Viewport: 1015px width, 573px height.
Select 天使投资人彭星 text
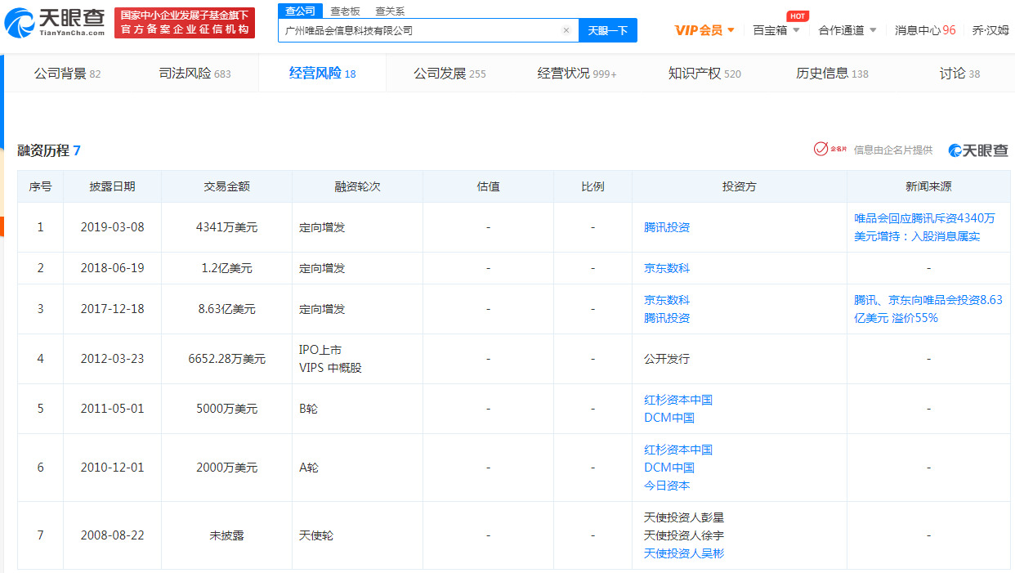pos(684,517)
